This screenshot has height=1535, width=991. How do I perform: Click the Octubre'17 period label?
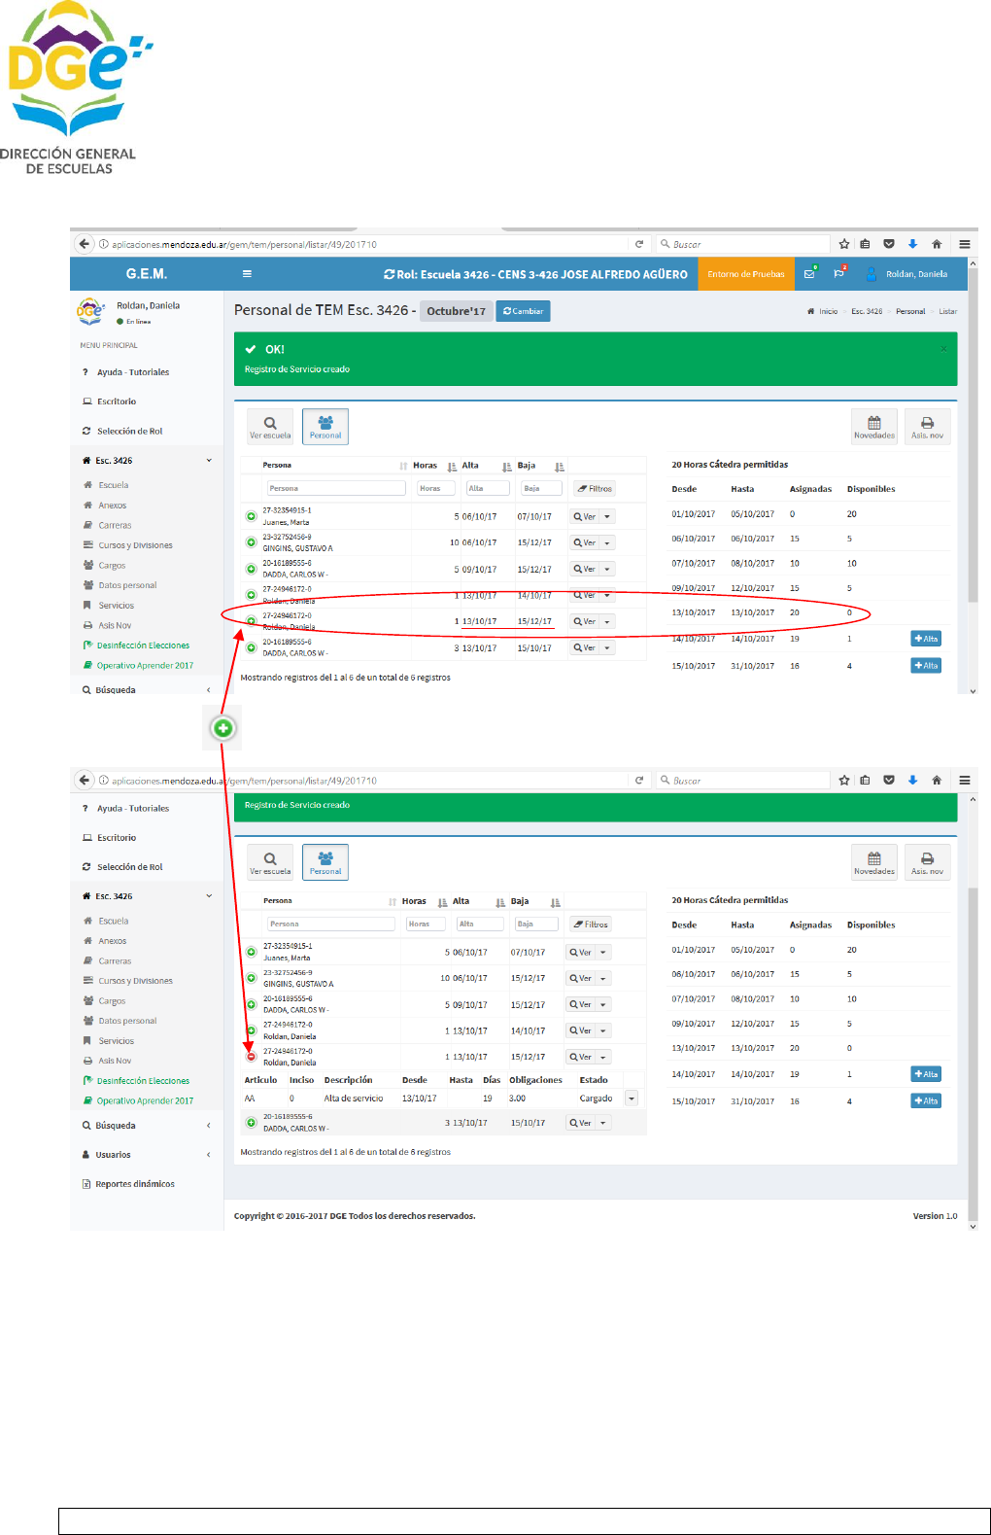456,311
